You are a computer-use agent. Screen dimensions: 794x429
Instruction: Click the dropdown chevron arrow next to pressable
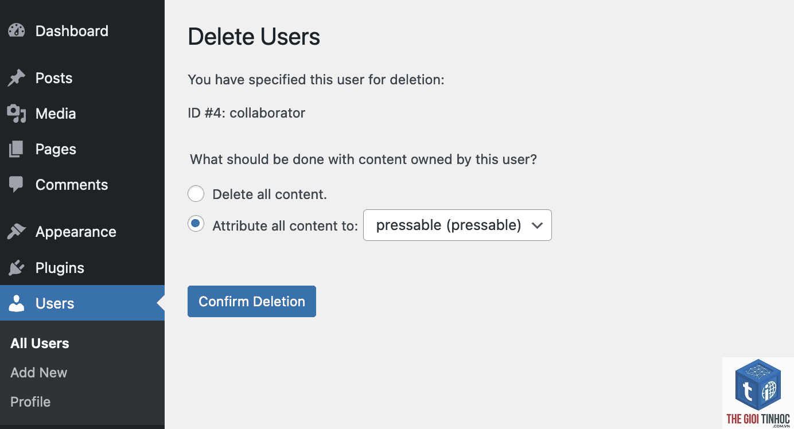click(x=537, y=225)
